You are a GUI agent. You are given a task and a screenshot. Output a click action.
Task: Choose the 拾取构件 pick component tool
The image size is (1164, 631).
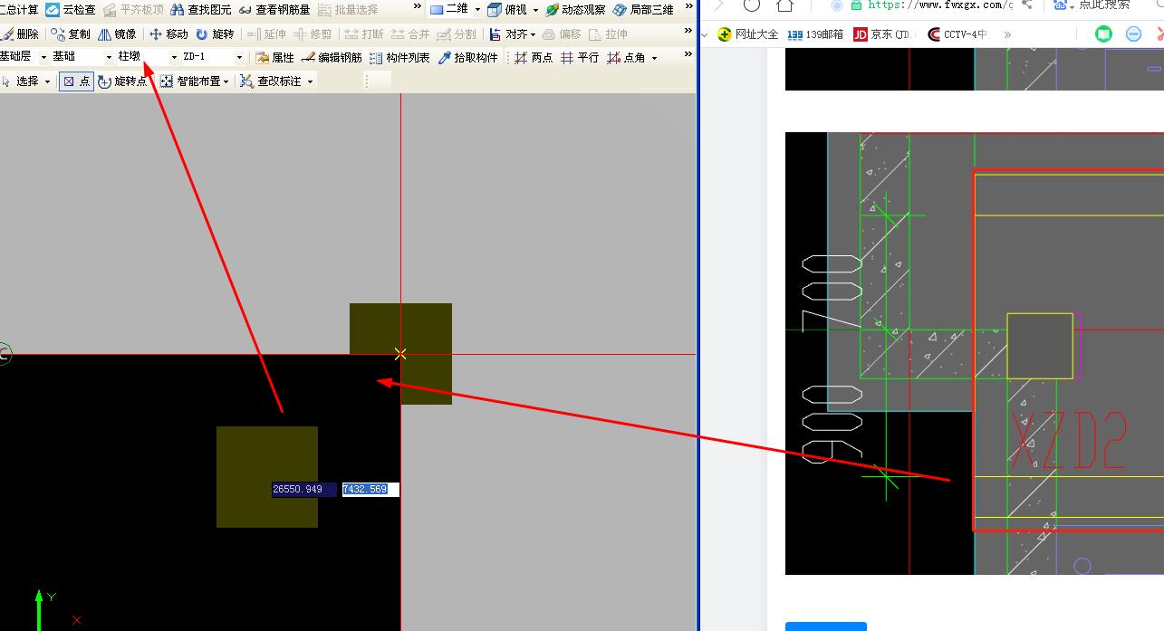click(467, 58)
